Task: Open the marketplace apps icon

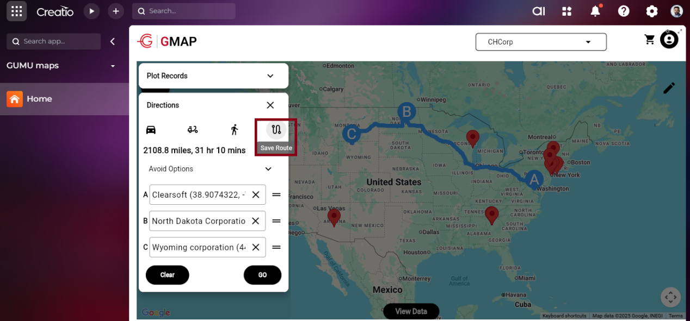Action: (567, 11)
